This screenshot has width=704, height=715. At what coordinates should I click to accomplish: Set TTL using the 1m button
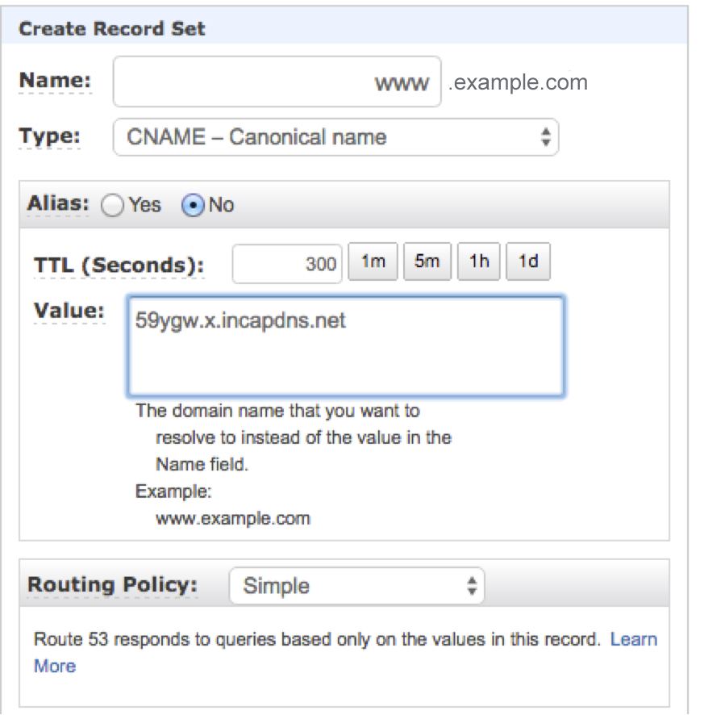(373, 262)
